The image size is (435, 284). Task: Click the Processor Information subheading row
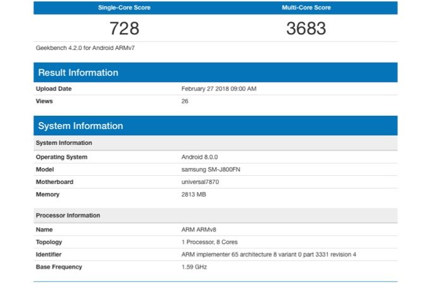point(215,216)
